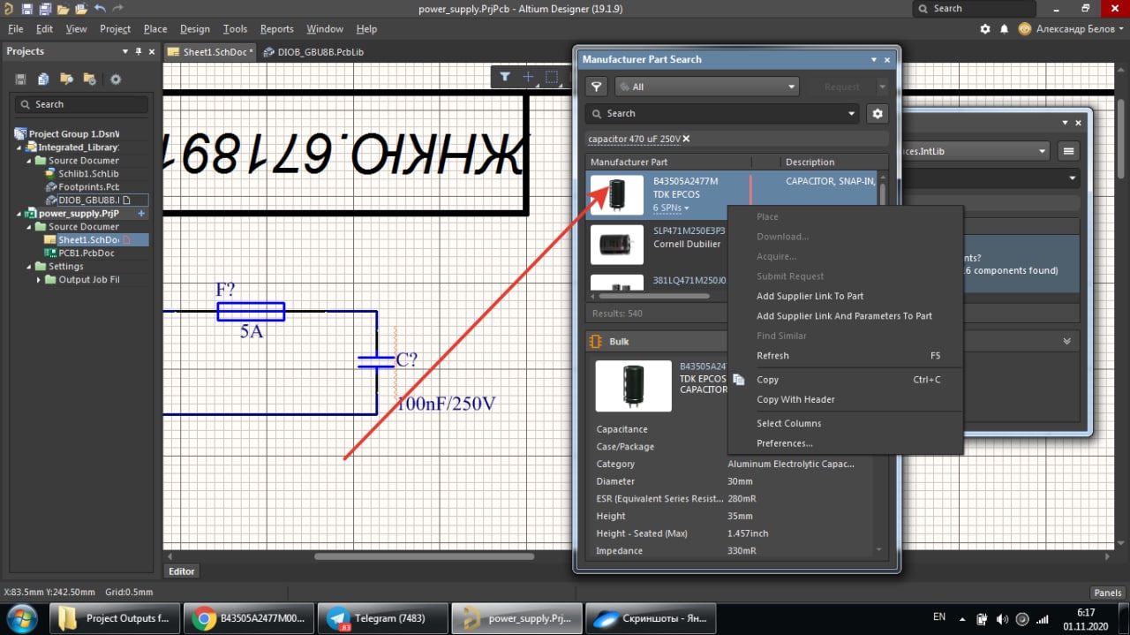1130x635 pixels.
Task: Click the folder-with-clock icon in the Projects toolbar
Action: (x=88, y=79)
